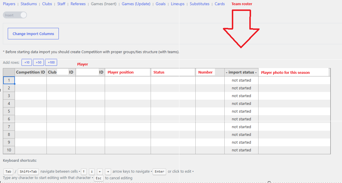Viewport: 342px width, 183px height.
Task: Open the Players import tab
Action: [9, 4]
